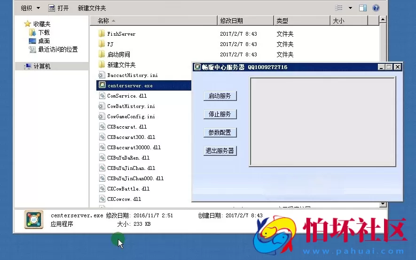Select the PJ folder icon

point(102,44)
